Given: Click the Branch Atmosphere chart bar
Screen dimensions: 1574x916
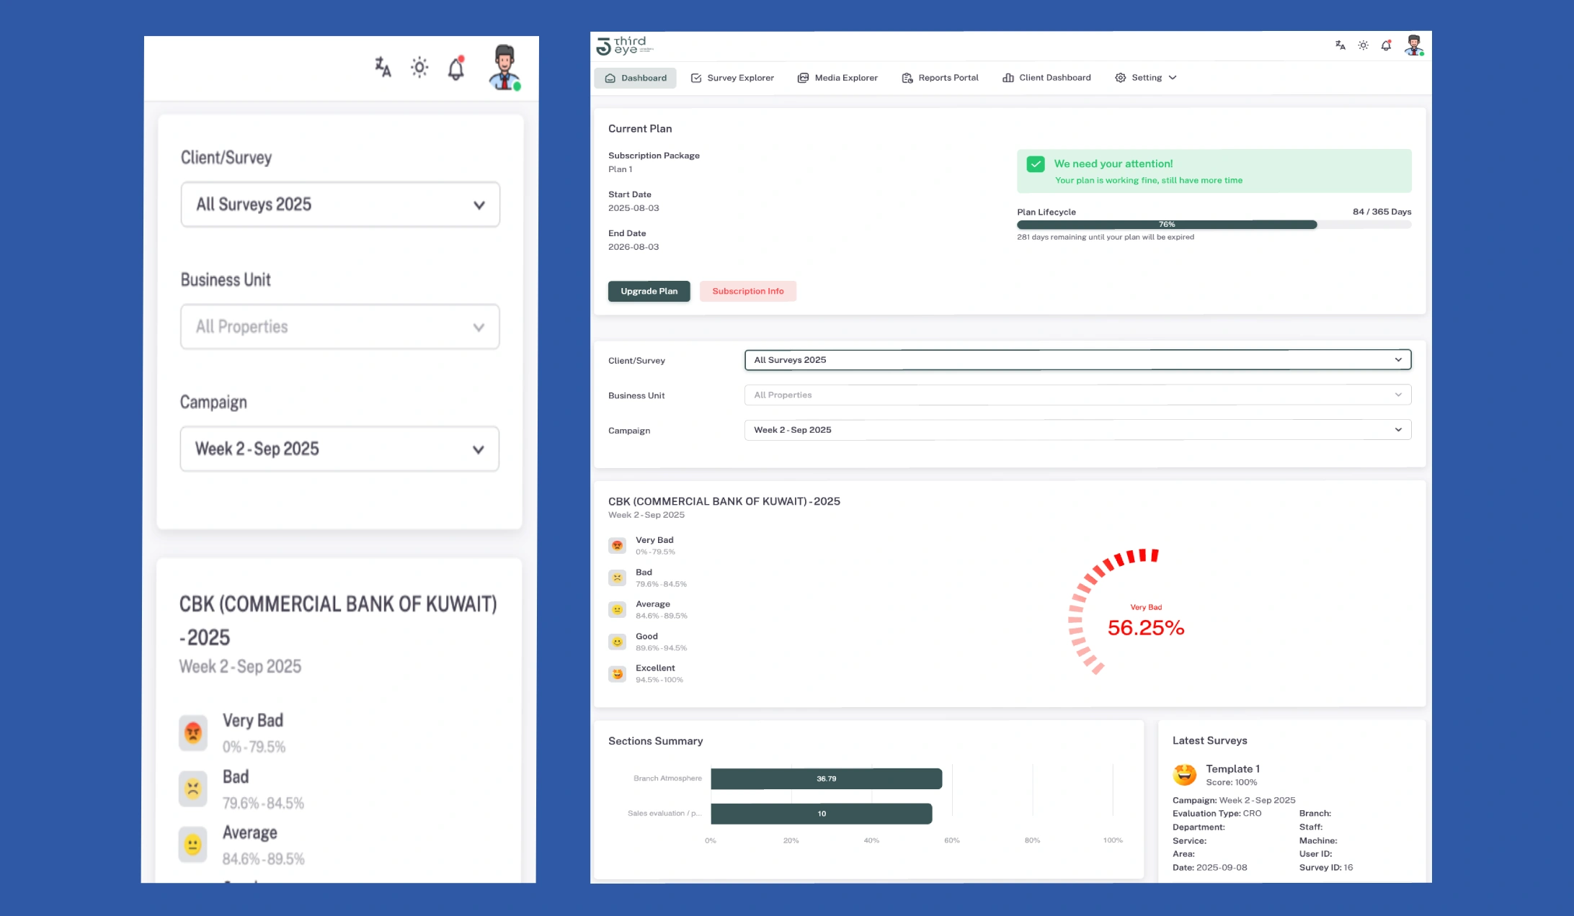Looking at the screenshot, I should click(826, 778).
